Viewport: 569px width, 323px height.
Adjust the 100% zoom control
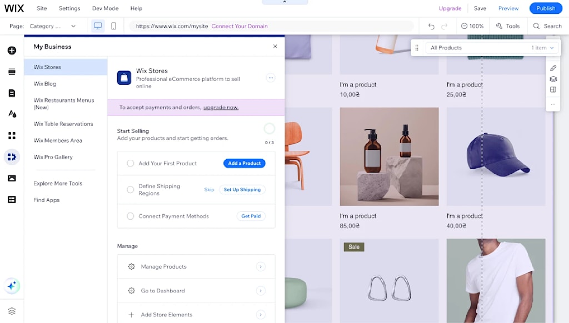472,26
